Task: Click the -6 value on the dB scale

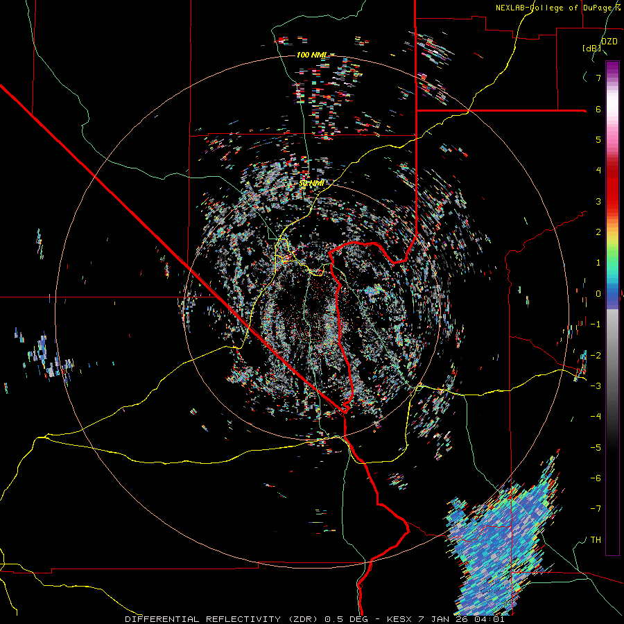Action: click(x=596, y=478)
